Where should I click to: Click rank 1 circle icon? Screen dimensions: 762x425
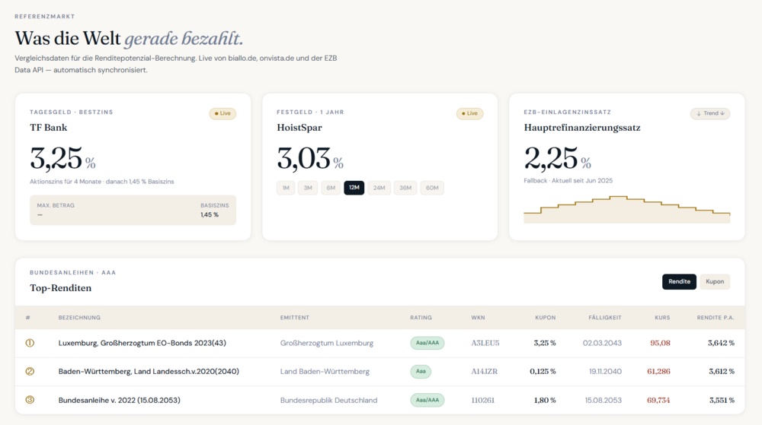click(30, 343)
